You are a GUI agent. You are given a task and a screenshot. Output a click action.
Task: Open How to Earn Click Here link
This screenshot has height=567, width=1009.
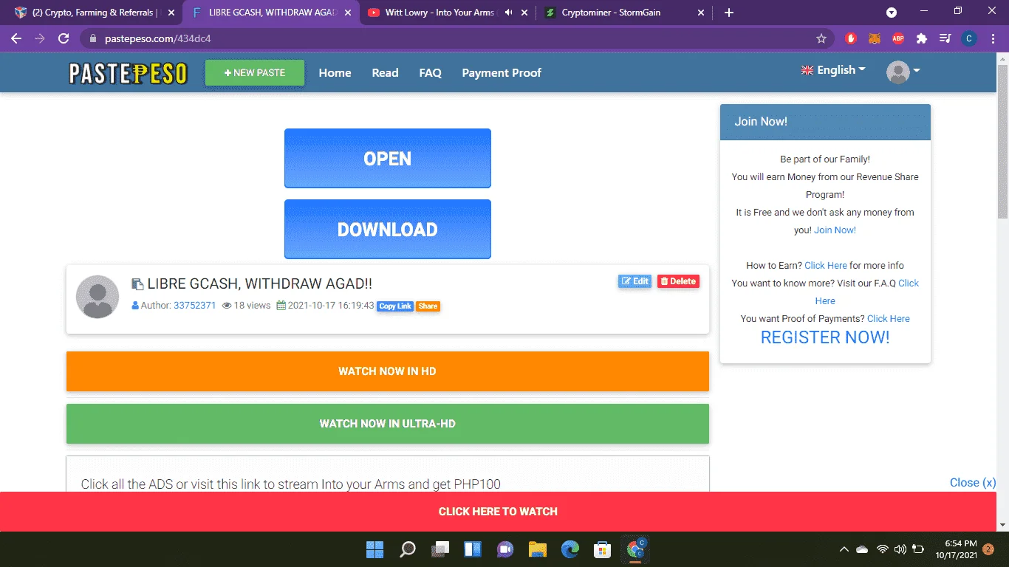pyautogui.click(x=826, y=265)
